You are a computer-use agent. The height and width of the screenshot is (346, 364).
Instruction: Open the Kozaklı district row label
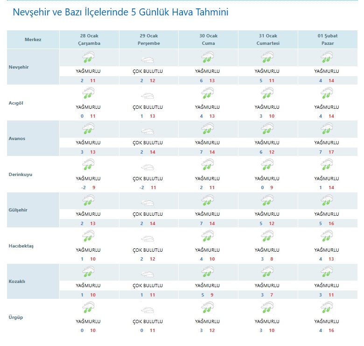tap(17, 282)
